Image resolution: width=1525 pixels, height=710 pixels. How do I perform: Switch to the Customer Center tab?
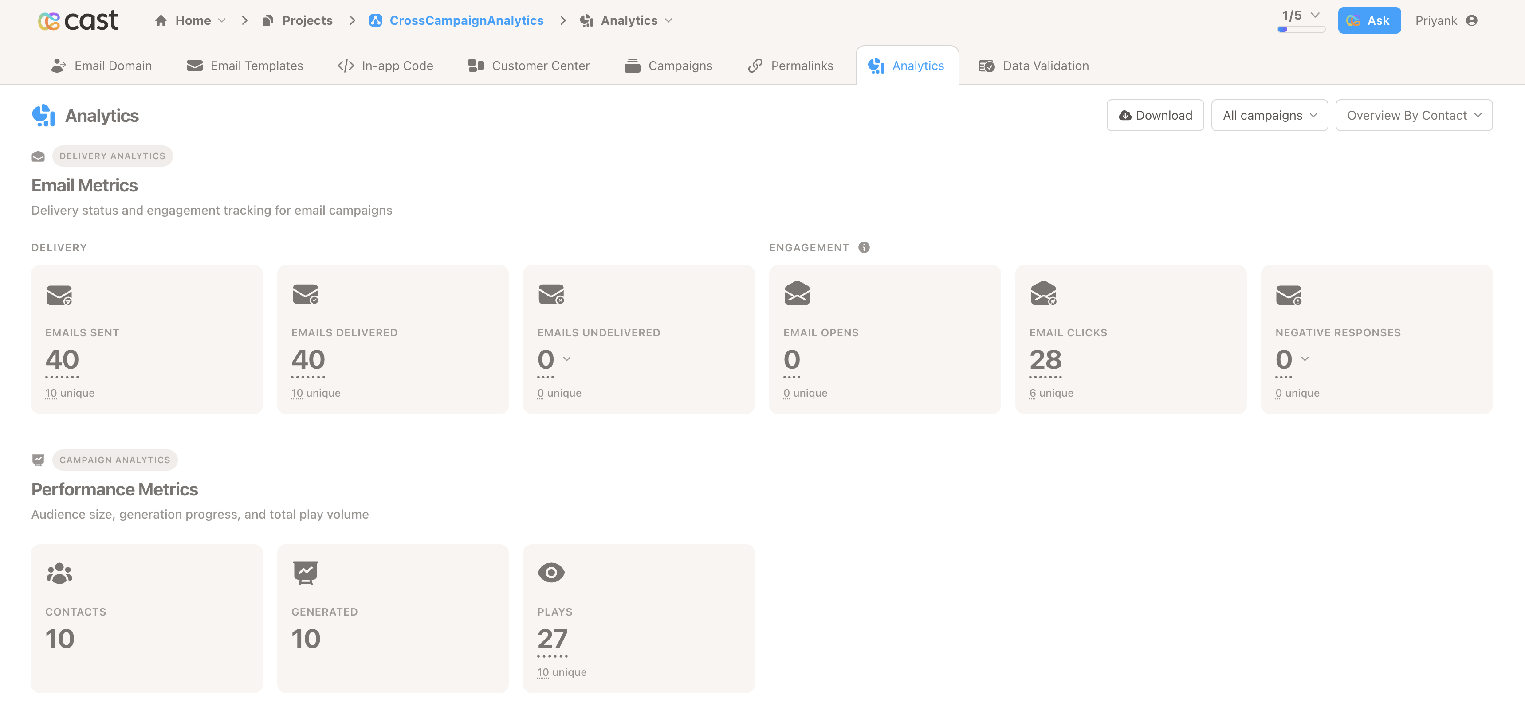[x=529, y=66]
